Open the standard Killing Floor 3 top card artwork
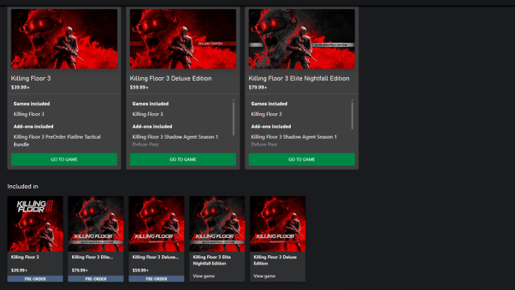 64,39
